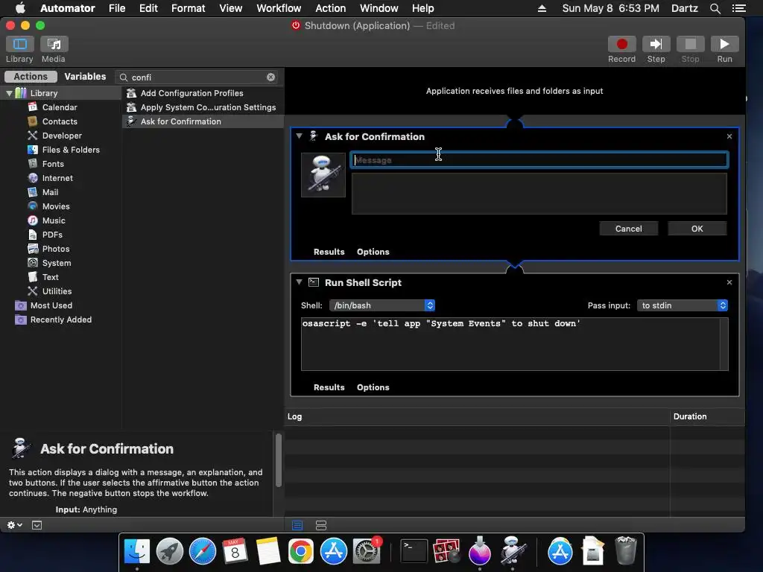763x572 pixels.
Task: Collapse the Library tree disclosure triangle
Action: [x=9, y=93]
